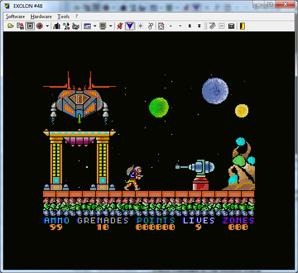298x273 pixels.
Task: Click the open file folder icon
Action: [x=11, y=26]
